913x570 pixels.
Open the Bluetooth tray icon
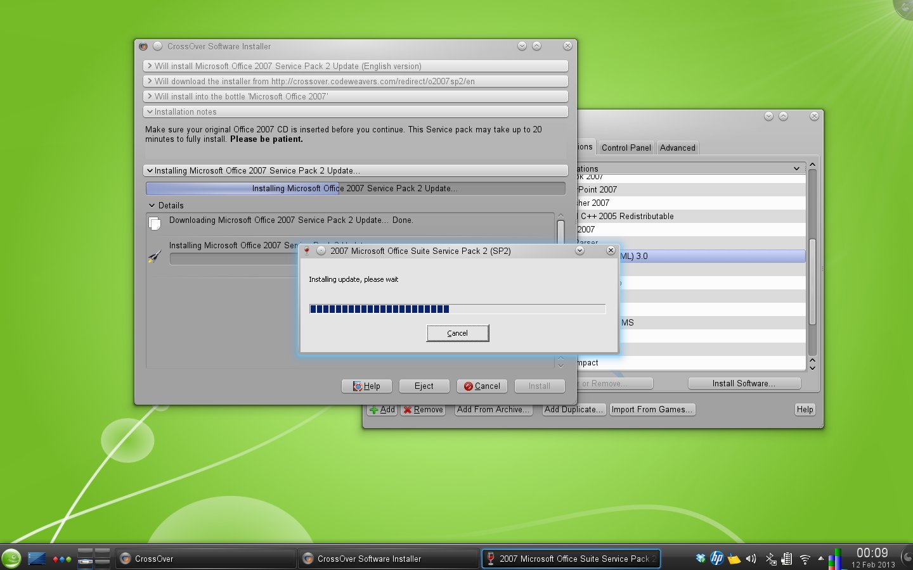click(770, 559)
